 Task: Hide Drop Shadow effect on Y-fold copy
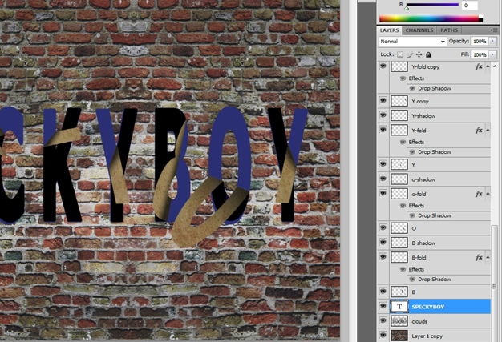tap(412, 88)
